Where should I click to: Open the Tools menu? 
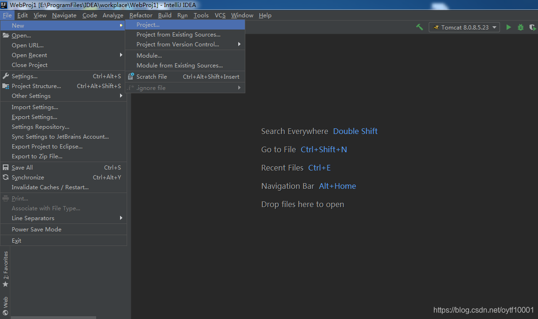[x=201, y=15]
